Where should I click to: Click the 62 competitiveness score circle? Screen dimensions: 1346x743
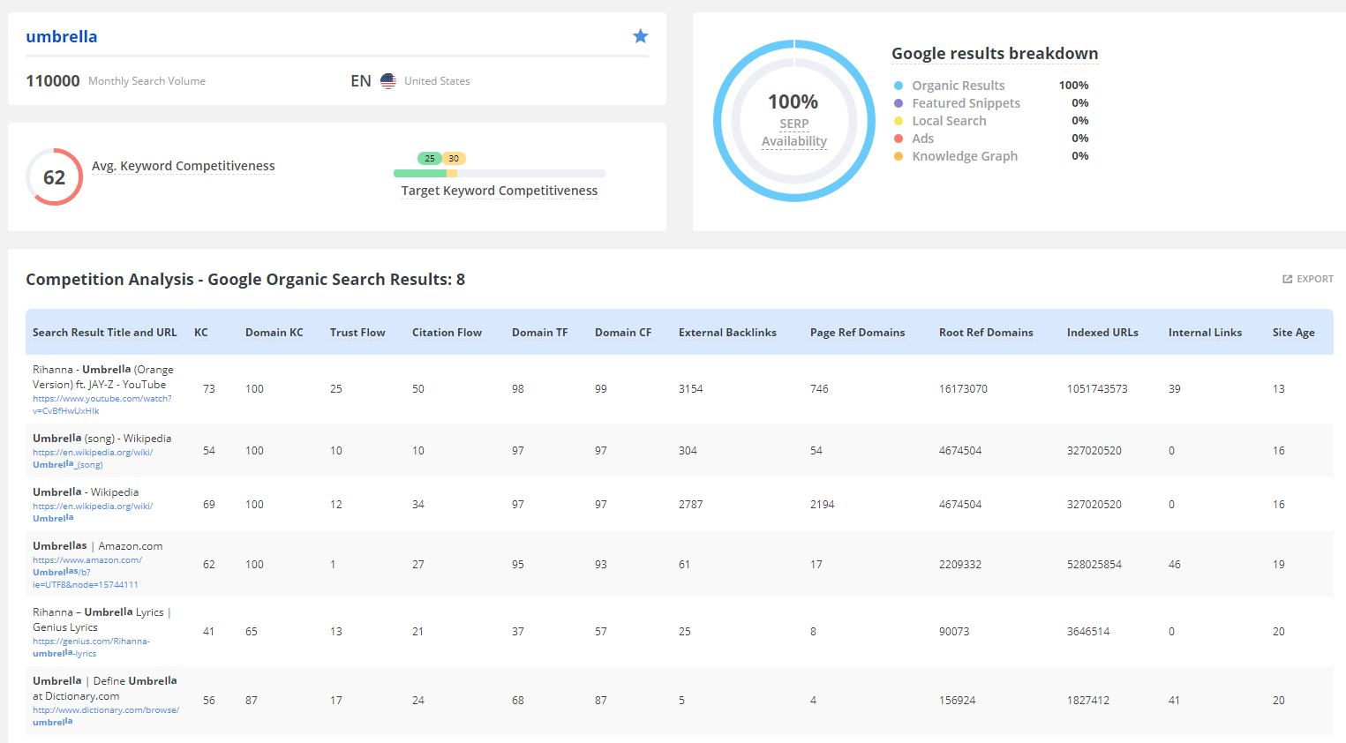point(54,177)
